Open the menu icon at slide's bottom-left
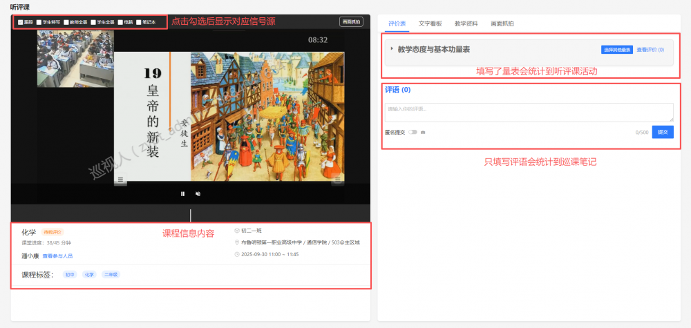691x328 pixels. click(121, 180)
